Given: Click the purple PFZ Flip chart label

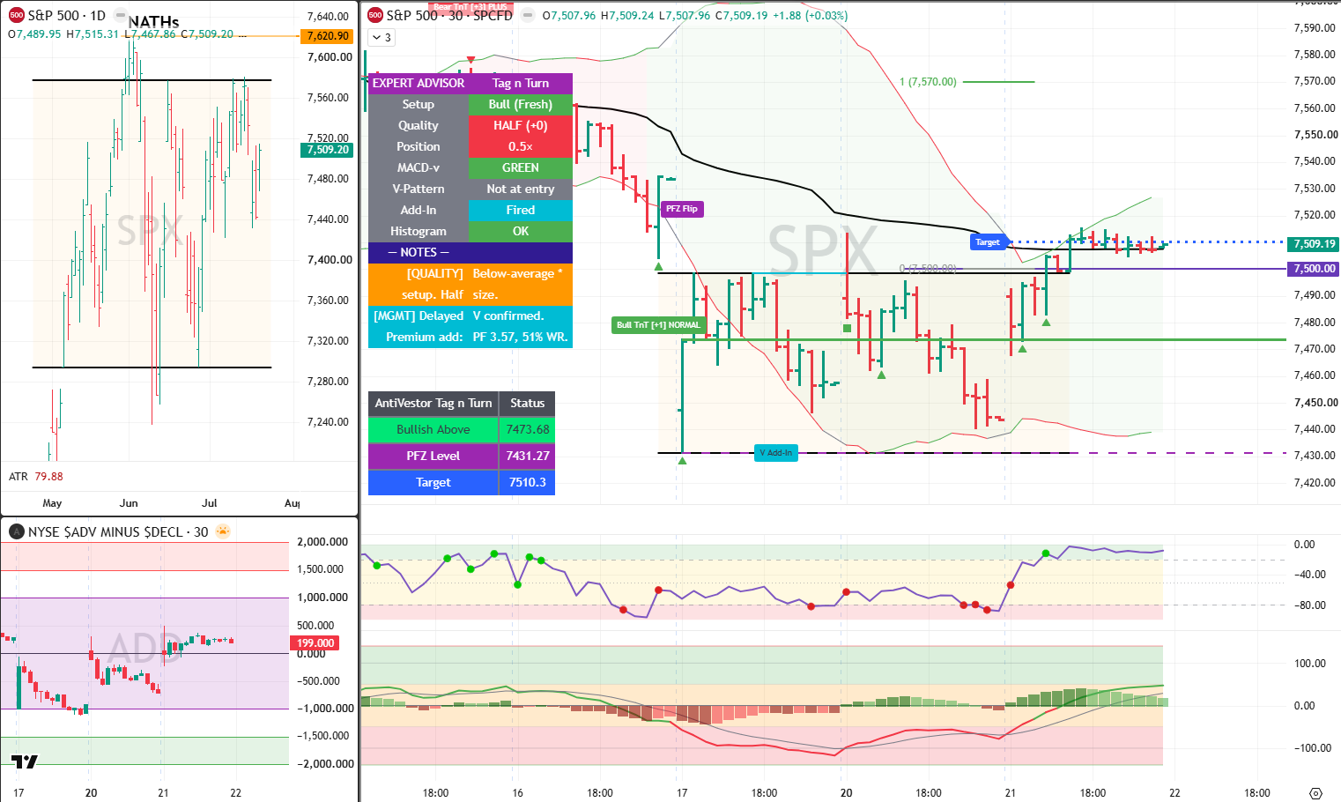Looking at the screenshot, I should point(682,209).
